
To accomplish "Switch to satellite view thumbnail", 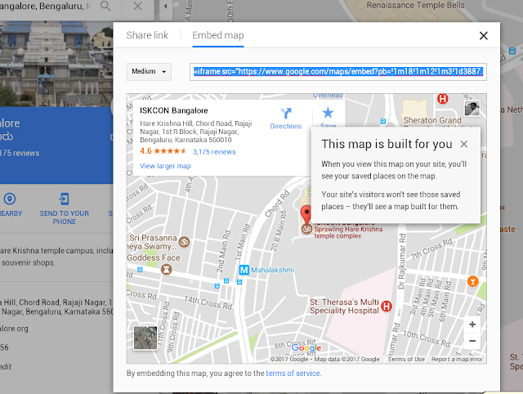I will click(145, 338).
